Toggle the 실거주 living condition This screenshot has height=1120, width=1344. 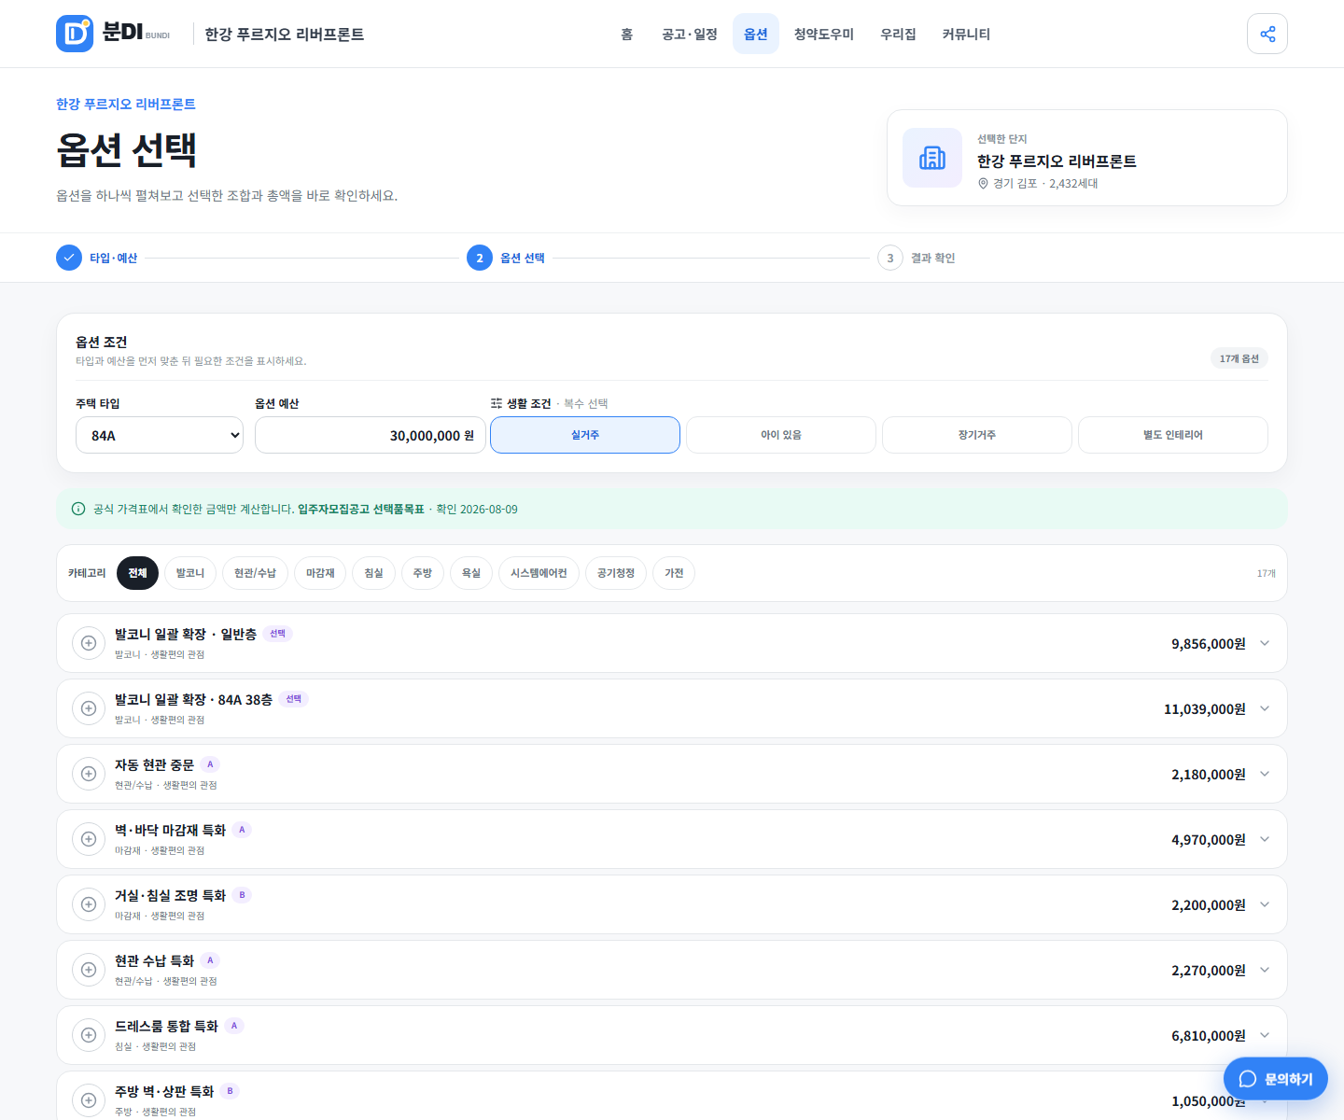tap(585, 435)
